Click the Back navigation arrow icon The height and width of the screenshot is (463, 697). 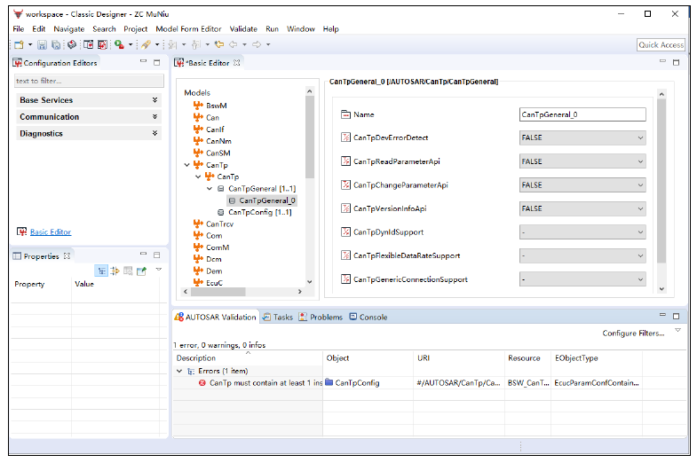[233, 44]
